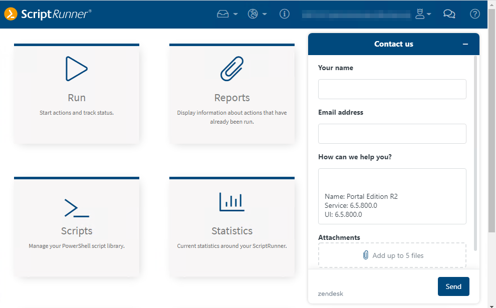
Task: Click the chat bubbles icon
Action: coord(449,14)
